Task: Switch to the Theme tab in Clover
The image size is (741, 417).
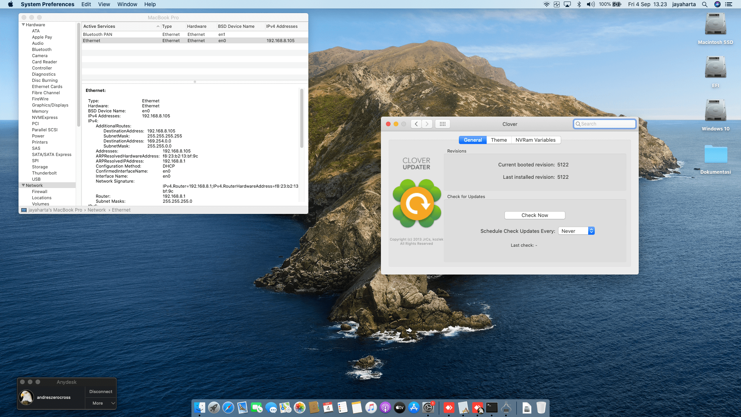Action: (x=499, y=140)
